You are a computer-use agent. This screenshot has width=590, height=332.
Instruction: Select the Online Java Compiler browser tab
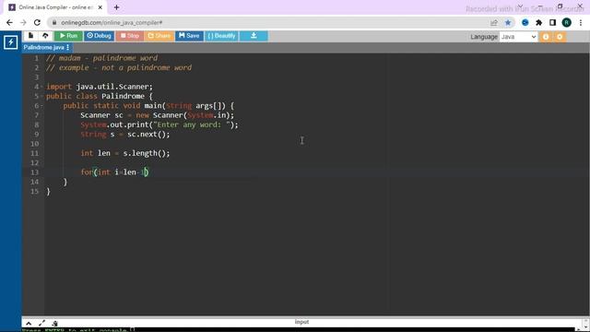point(55,7)
